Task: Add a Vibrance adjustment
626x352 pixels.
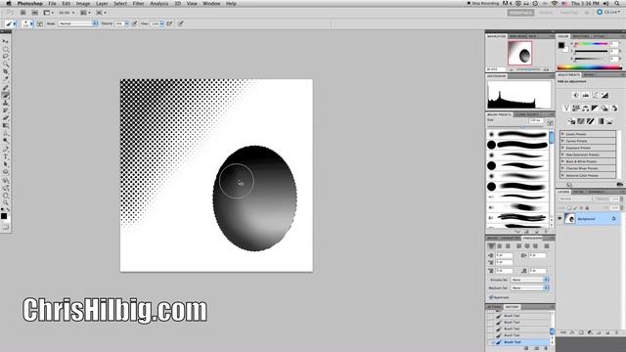Action: click(x=566, y=109)
